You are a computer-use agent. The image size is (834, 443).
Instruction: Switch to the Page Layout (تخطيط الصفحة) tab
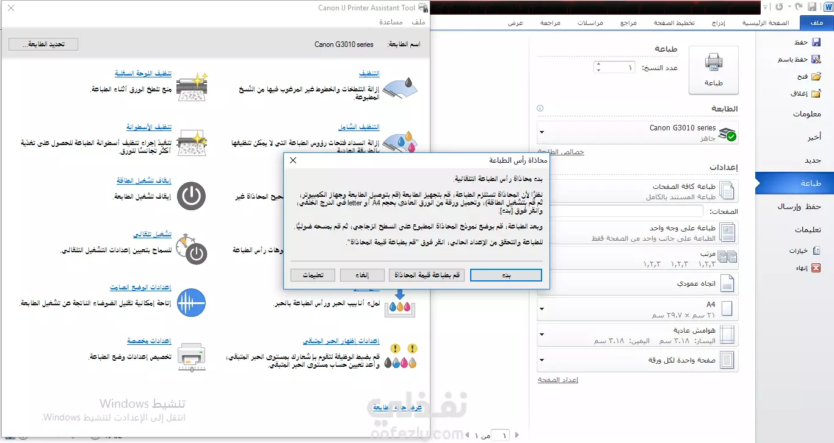click(x=674, y=23)
